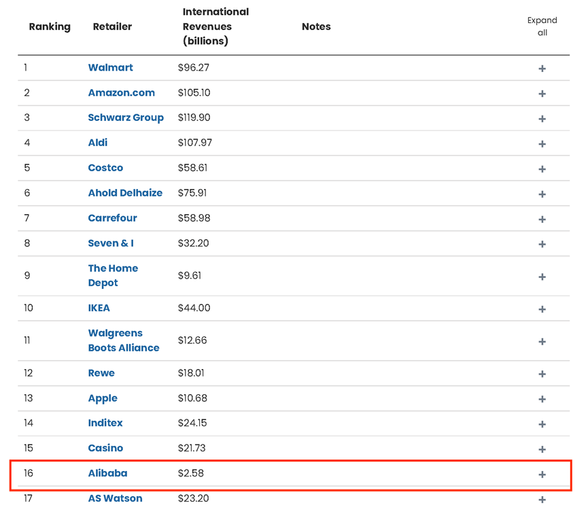This screenshot has height=522, width=588.
Task: Follow the Costco link
Action: click(x=105, y=168)
